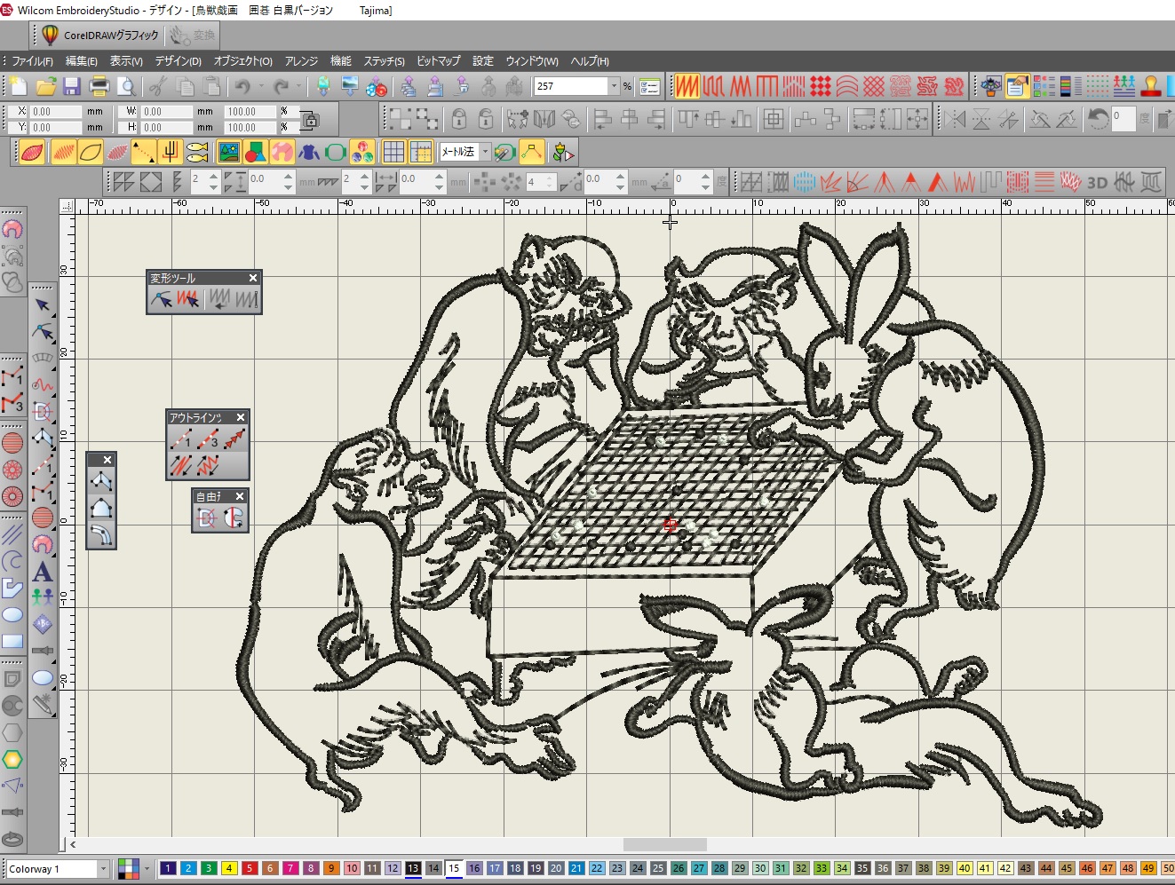Viewport: 1175px width, 885px height.
Task: Open the ビットマップ menu
Action: 439,61
